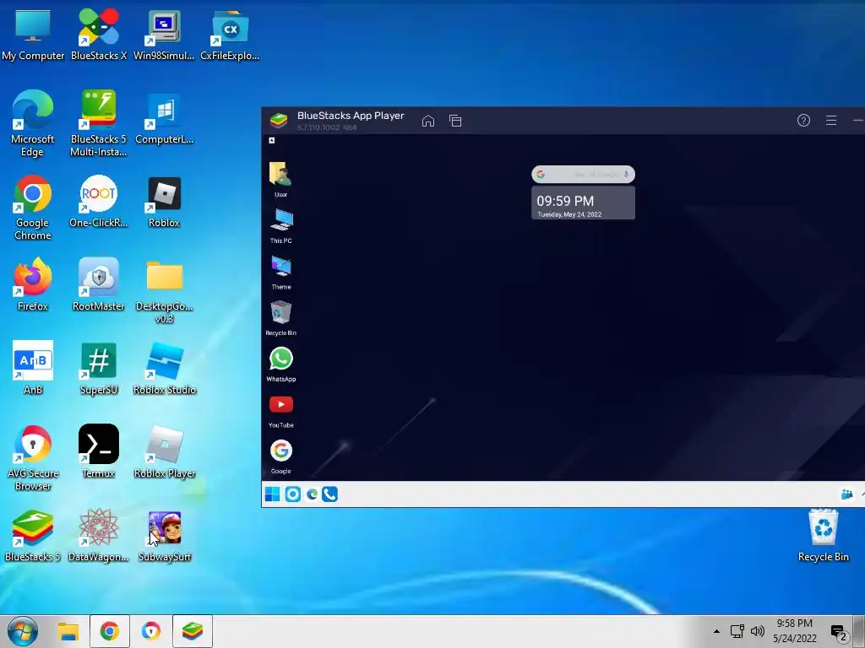Select Google Chrome desktop shortcut

click(33, 208)
